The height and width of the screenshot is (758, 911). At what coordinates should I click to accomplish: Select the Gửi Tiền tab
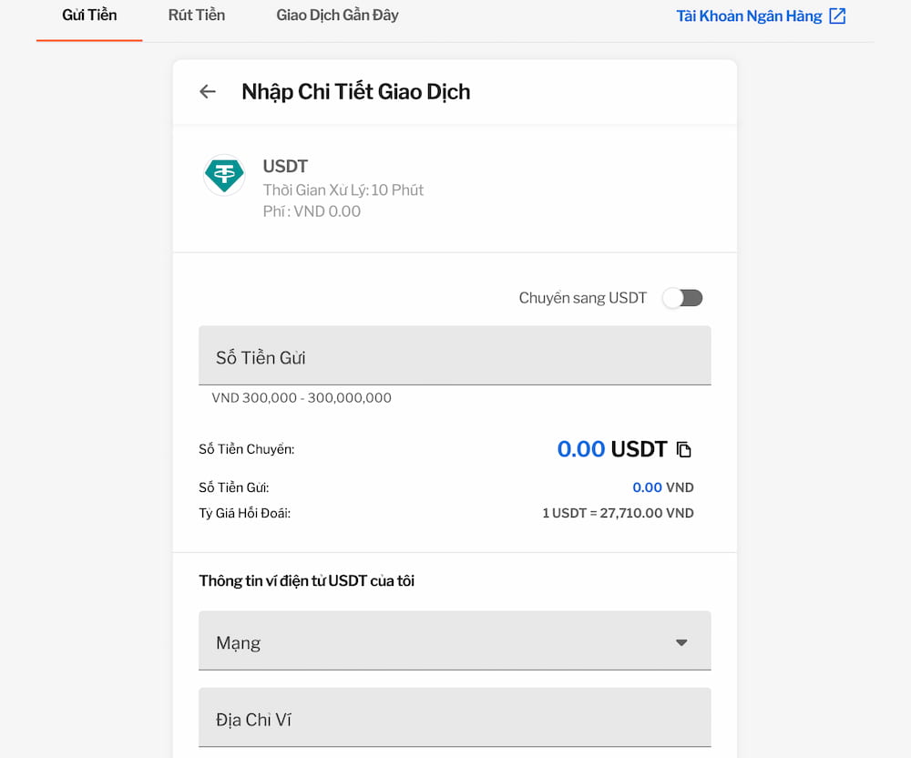pos(88,15)
